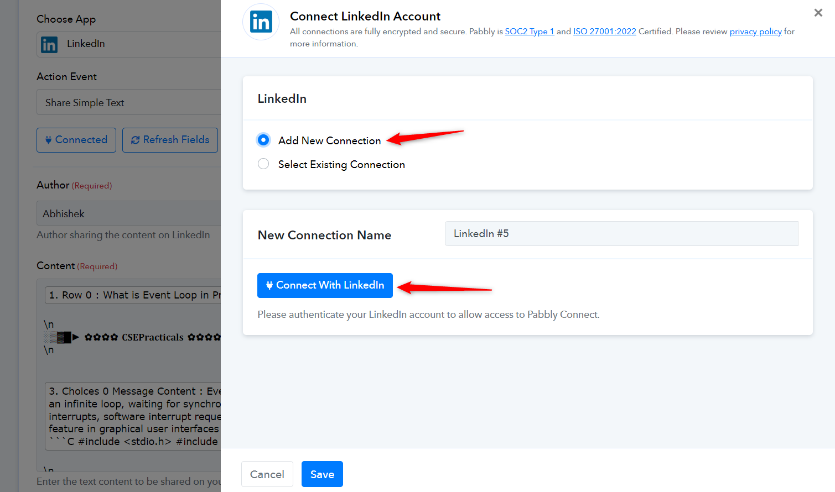835x492 pixels.
Task: Click the Row 0 content token
Action: (133, 295)
